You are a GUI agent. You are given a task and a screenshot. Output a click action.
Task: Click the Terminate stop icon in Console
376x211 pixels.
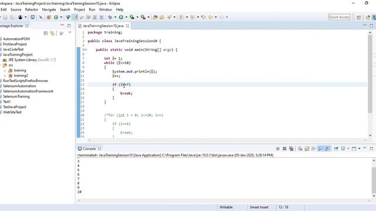coord(278,148)
